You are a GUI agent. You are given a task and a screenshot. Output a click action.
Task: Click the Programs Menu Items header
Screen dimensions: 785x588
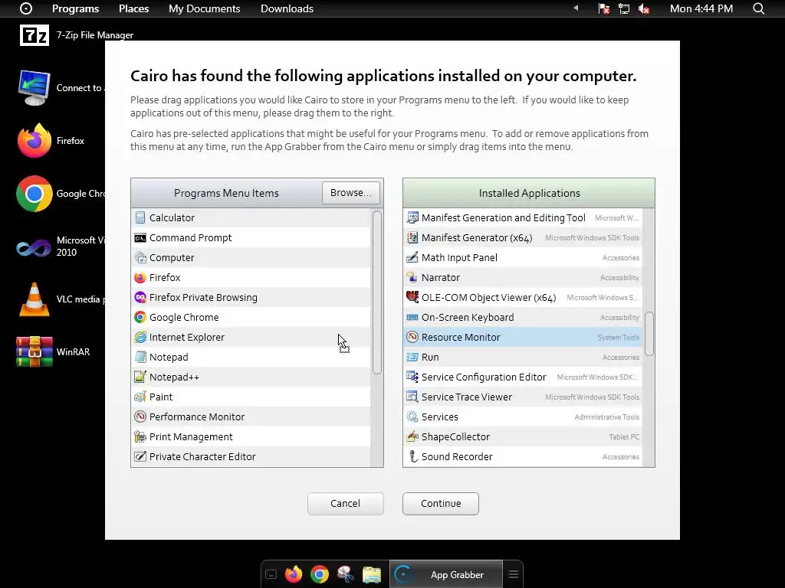(x=226, y=193)
